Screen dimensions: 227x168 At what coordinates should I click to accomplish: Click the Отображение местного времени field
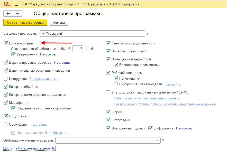(105, 140)
